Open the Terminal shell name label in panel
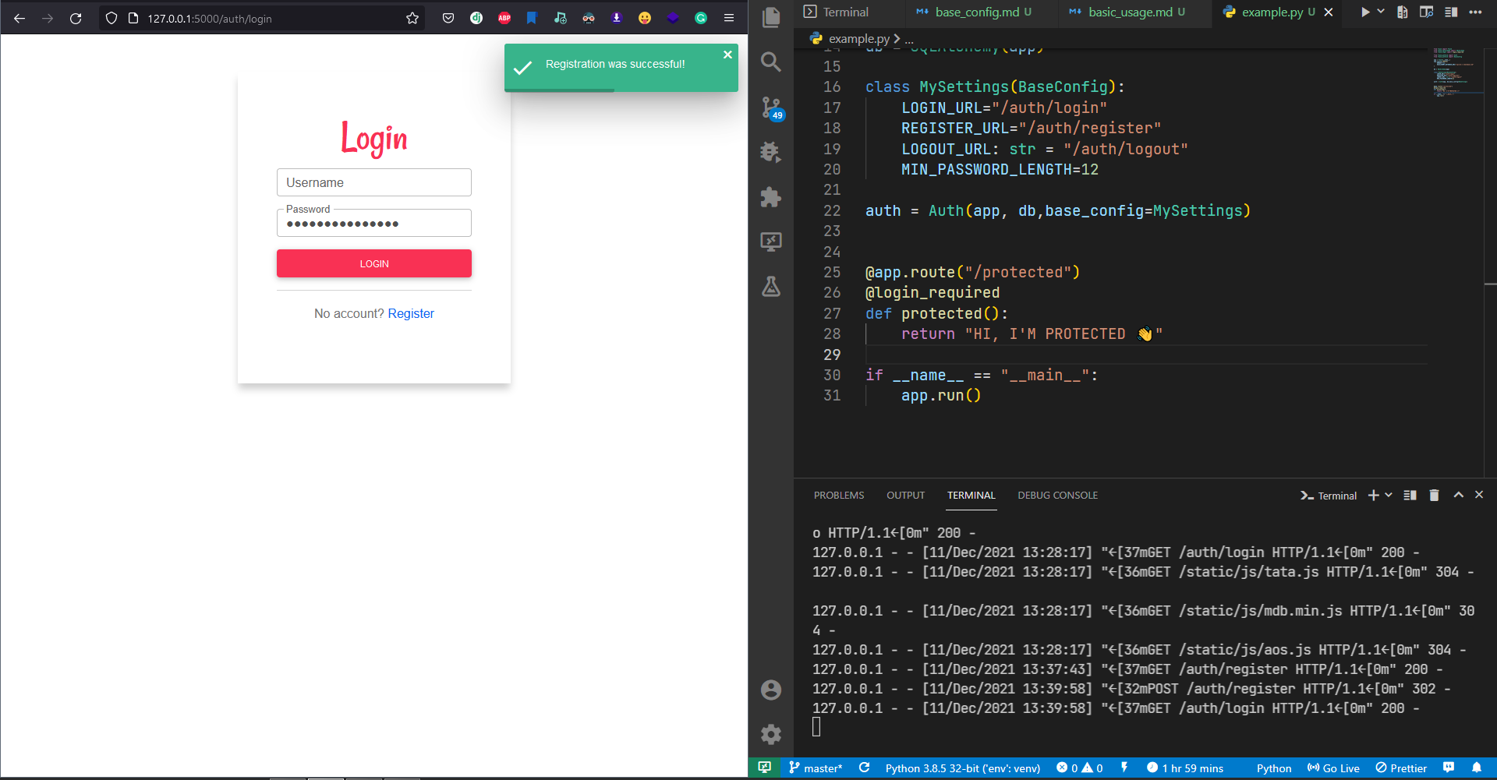 (x=1329, y=496)
